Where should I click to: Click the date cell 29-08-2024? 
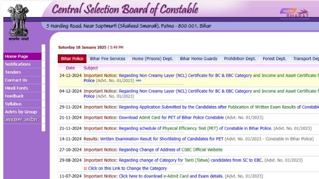pos(70,160)
